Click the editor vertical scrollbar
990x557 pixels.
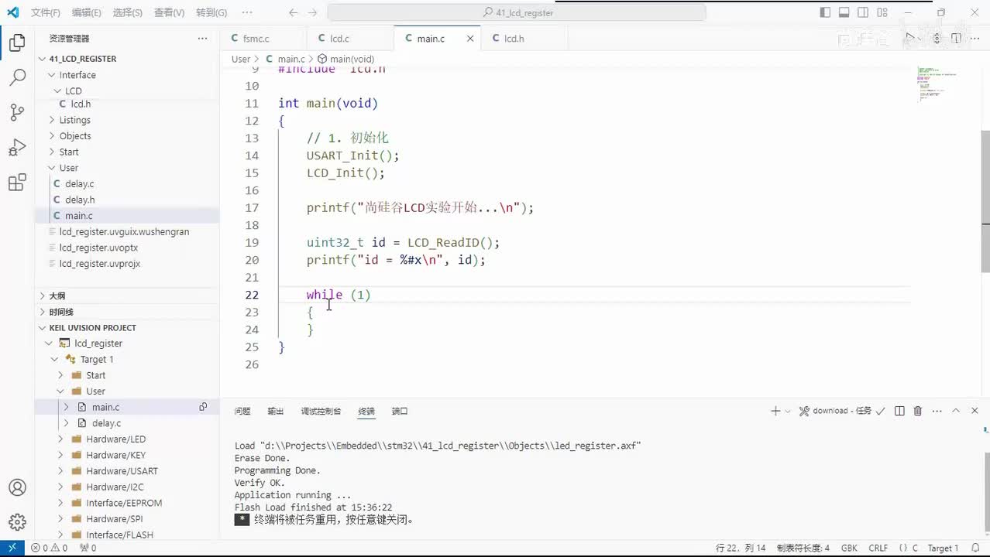pos(985,201)
